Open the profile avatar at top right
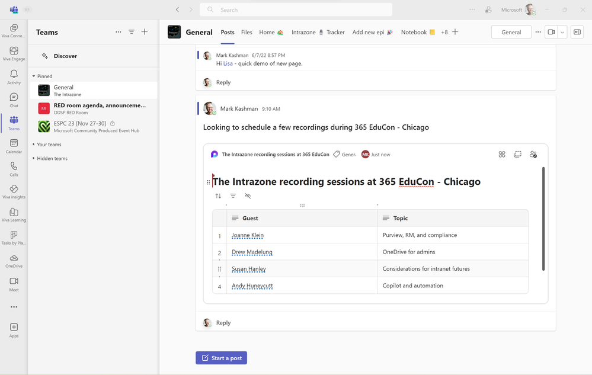592x375 pixels. point(530,10)
